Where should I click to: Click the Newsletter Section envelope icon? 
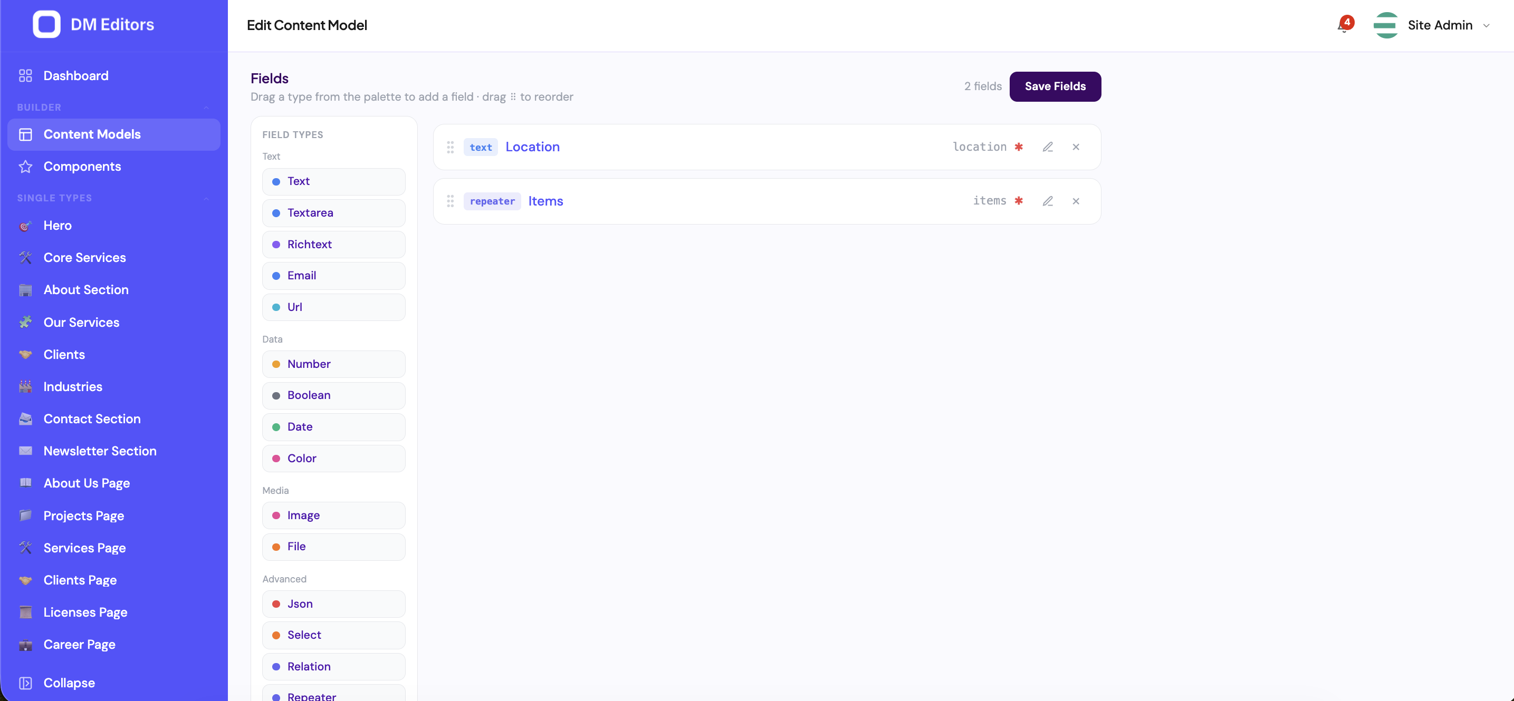click(x=25, y=452)
